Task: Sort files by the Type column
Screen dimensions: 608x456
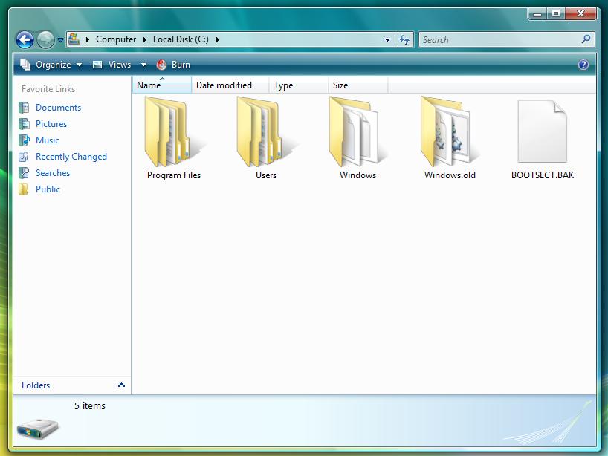Action: (x=299, y=85)
